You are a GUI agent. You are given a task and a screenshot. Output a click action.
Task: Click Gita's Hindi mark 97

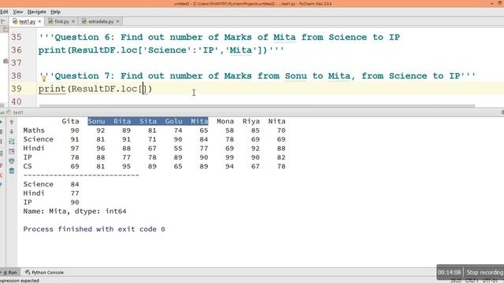pos(75,149)
